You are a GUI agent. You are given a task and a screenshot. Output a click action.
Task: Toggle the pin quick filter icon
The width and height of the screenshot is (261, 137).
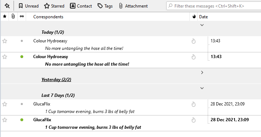[7, 6]
